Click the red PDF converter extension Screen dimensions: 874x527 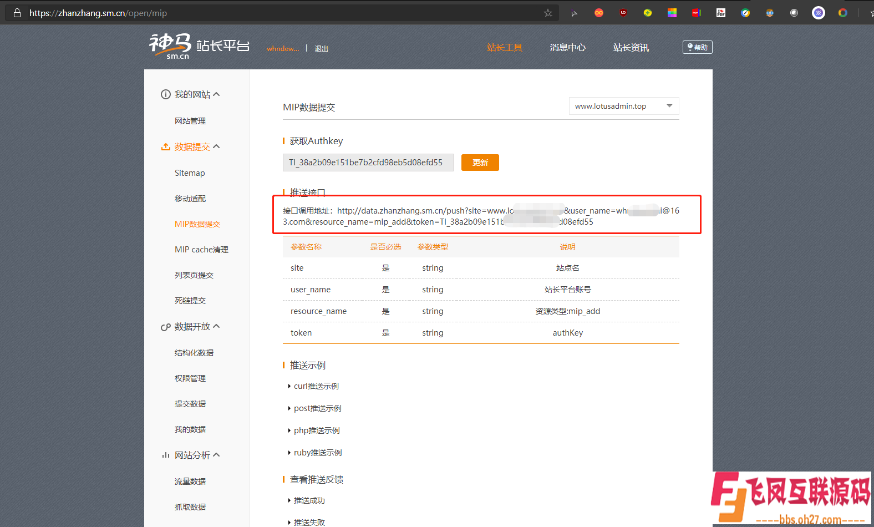coord(697,13)
